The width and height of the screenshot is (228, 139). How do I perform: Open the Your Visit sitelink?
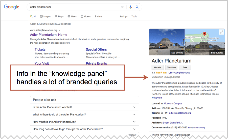coord(42,63)
